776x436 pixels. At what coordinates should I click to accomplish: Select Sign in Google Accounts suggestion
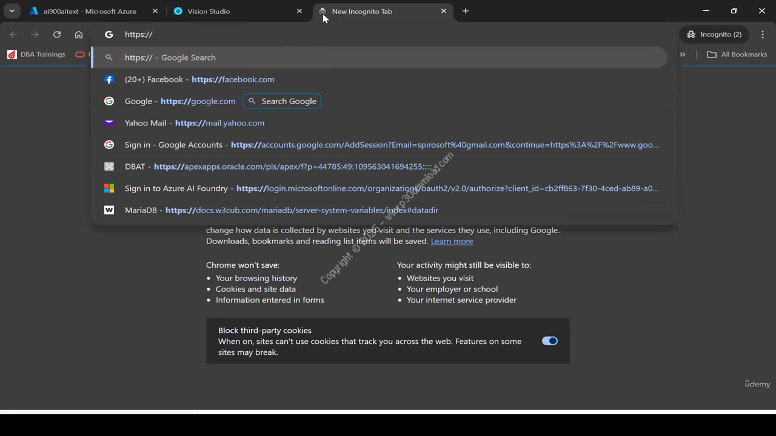380,145
